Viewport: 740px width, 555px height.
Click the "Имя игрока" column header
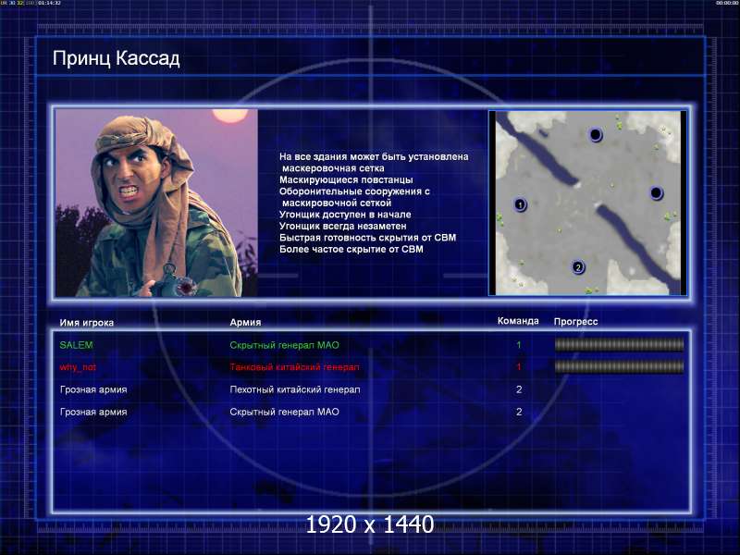[87, 323]
